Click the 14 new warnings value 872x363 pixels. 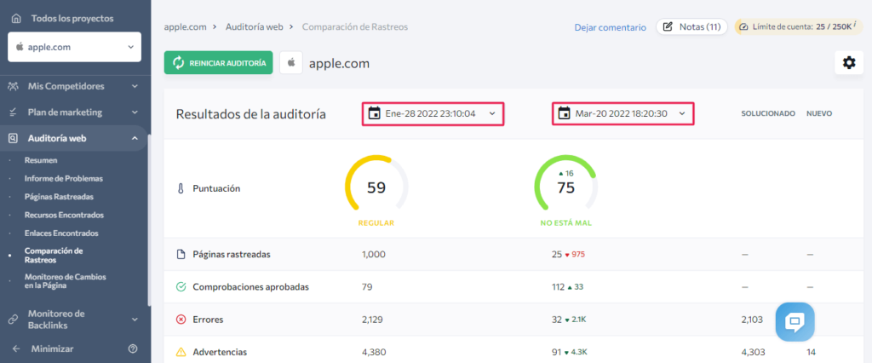(x=811, y=353)
